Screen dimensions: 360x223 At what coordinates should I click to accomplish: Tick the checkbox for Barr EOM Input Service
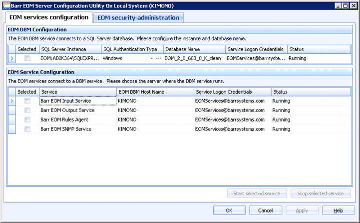click(x=27, y=101)
